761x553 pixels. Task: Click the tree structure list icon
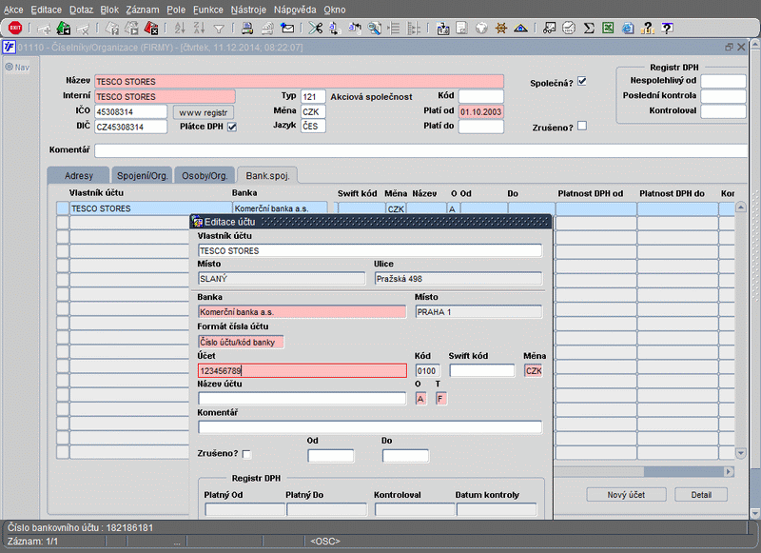[414, 29]
